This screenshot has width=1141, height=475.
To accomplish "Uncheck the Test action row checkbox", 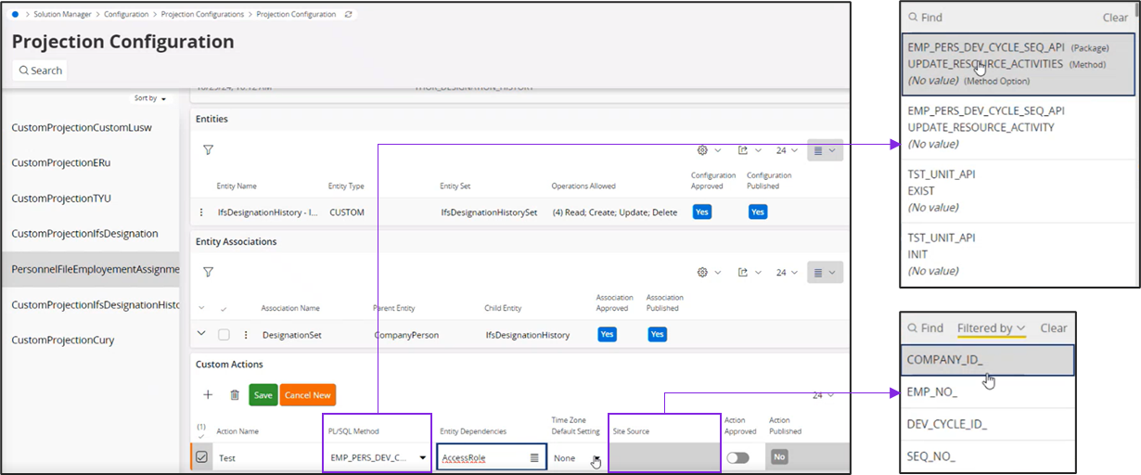I will 201,457.
